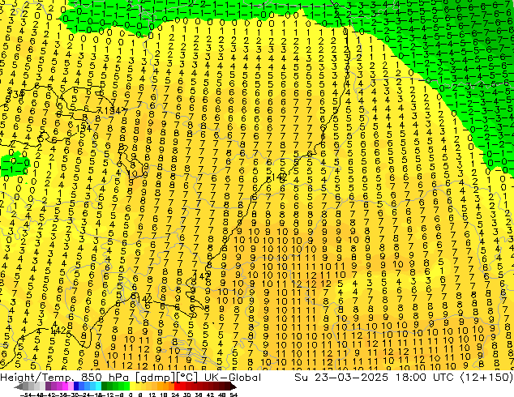The image size is (514, 397).
Task: Select the cyan legend swatch
Action: coord(99,386)
